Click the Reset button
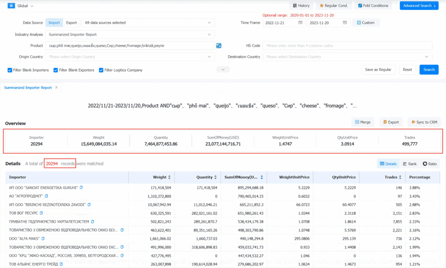The height and width of the screenshot is (268, 446). (x=408, y=70)
